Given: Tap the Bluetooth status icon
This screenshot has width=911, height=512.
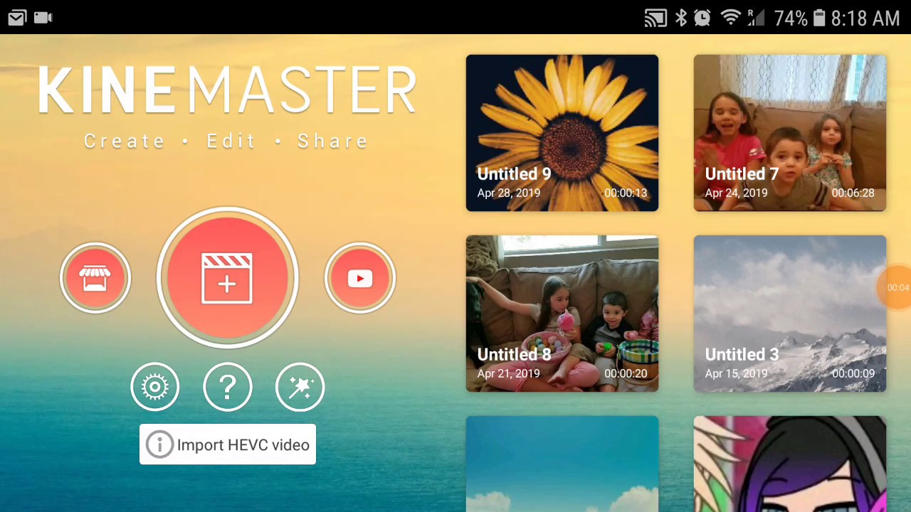Looking at the screenshot, I should tap(681, 18).
